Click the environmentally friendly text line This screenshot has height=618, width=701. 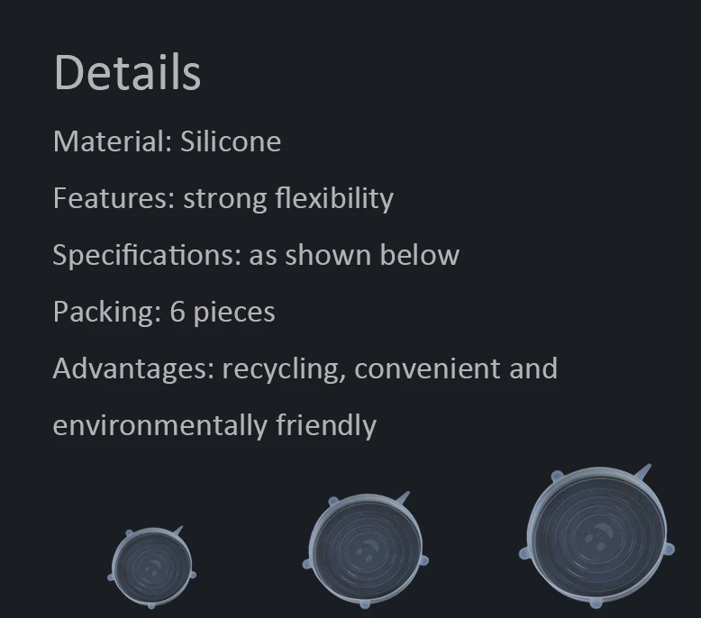(214, 426)
